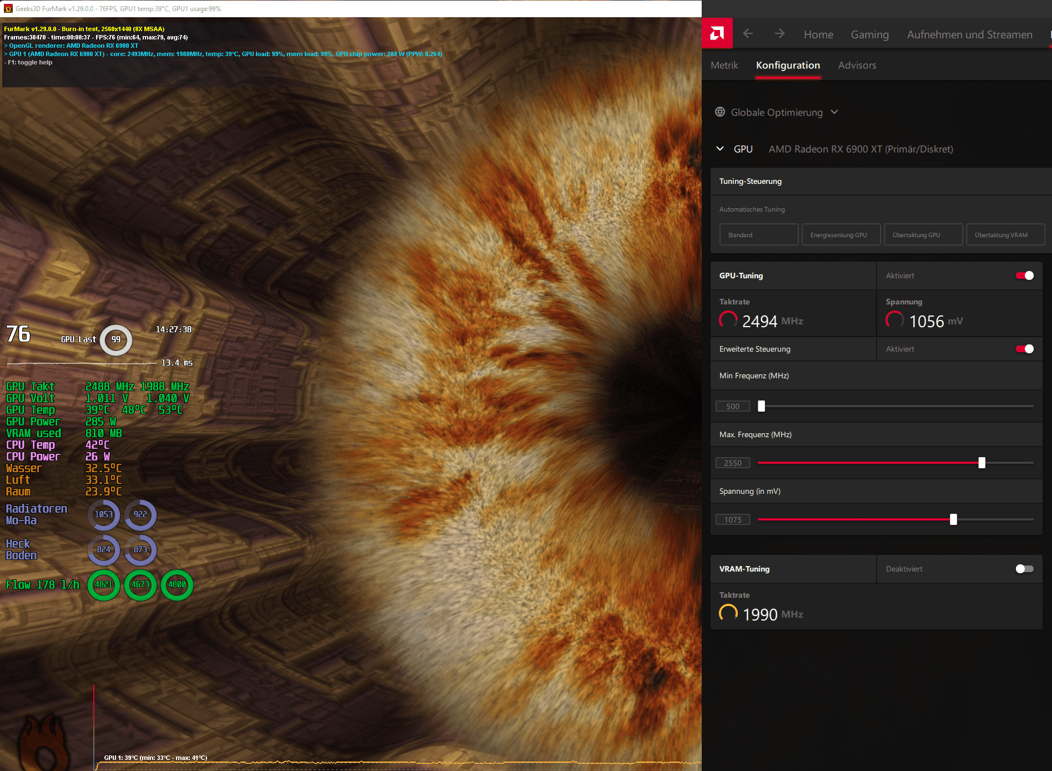Disable the GPU-Tuning toggle
1052x771 pixels.
click(1024, 276)
